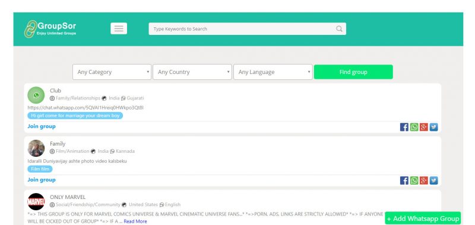Join the Club group
Viewport: 475px width, 225px height.
click(42, 126)
